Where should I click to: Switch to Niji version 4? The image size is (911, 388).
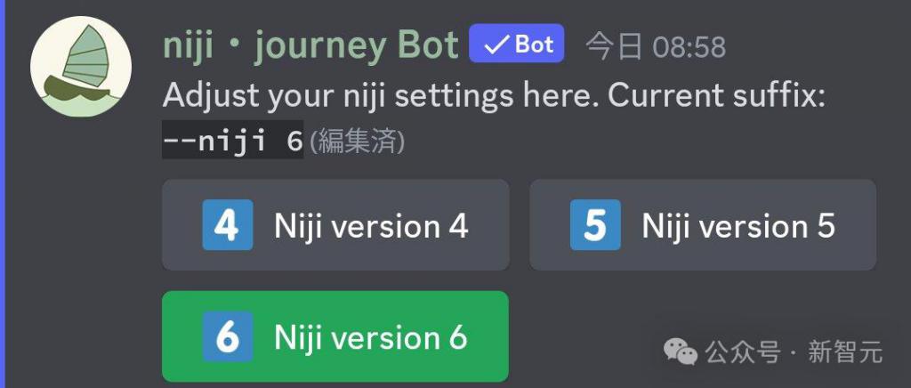click(335, 225)
